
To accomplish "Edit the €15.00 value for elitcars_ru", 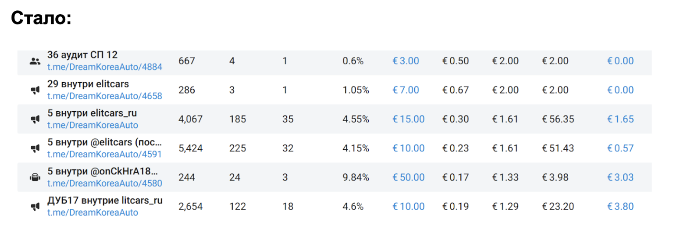I will tap(408, 120).
